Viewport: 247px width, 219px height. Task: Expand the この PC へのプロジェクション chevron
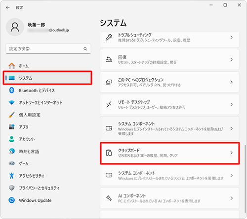(x=231, y=82)
